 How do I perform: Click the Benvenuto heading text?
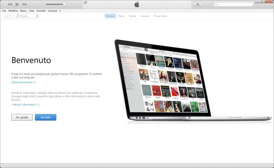(x=31, y=60)
